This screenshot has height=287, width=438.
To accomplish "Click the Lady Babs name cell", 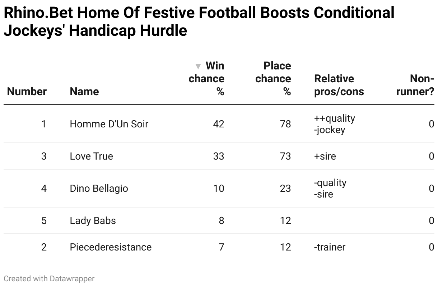I will point(93,221).
